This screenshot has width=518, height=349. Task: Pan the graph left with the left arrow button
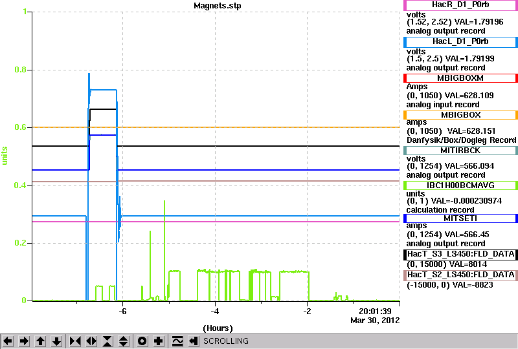point(8,341)
